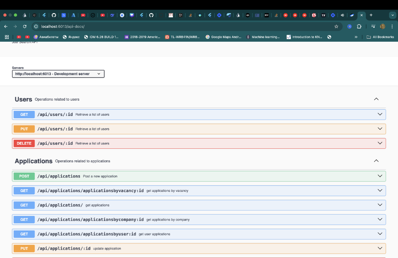Click the apps grid icon in bookmarks bar

(7, 37)
